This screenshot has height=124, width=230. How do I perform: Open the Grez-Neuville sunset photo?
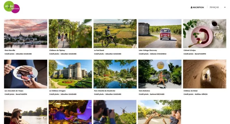tap(26, 34)
